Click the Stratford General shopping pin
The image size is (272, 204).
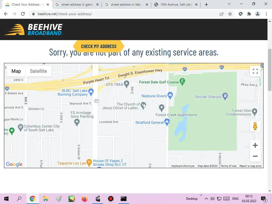click(x=167, y=122)
